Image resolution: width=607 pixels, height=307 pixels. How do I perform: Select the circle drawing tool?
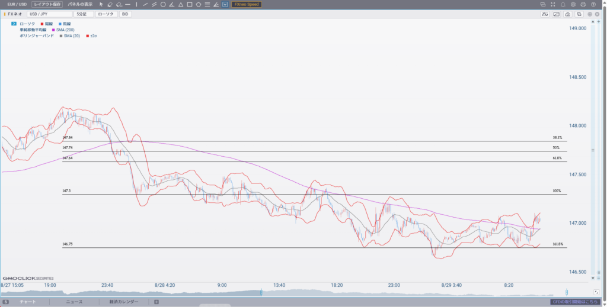[163, 5]
